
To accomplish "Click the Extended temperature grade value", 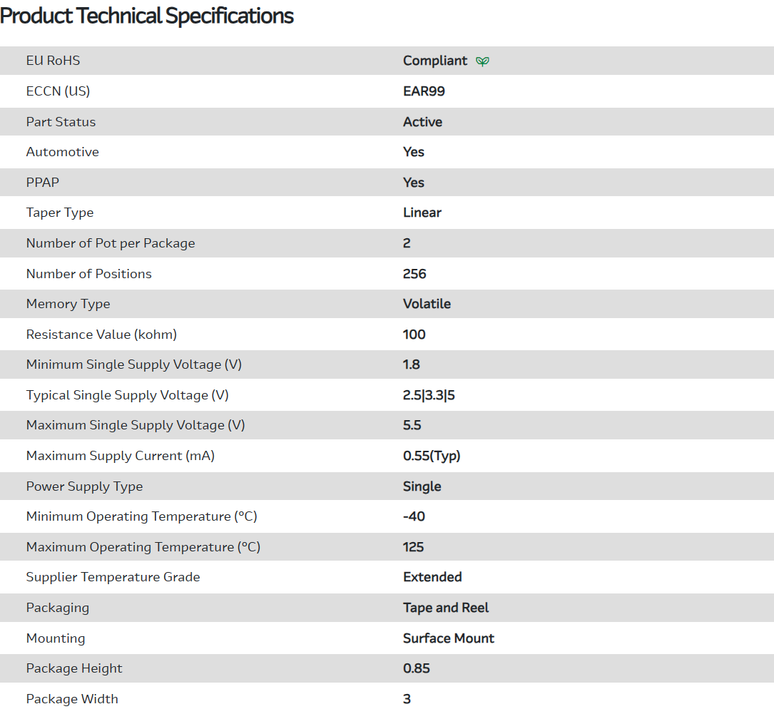I will pos(432,577).
